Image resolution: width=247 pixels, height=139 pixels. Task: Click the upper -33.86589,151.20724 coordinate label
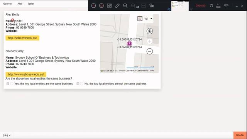(x=130, y=39)
